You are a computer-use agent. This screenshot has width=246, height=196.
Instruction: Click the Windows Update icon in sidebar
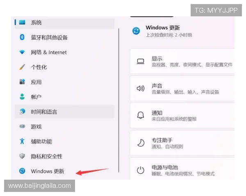click(x=22, y=171)
